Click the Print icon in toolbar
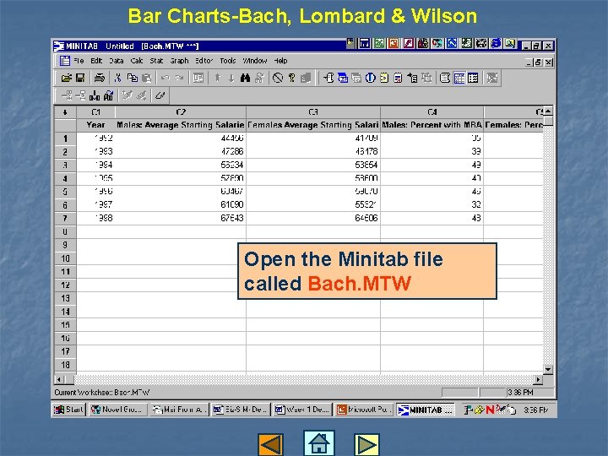The height and width of the screenshot is (456, 608). (x=100, y=78)
